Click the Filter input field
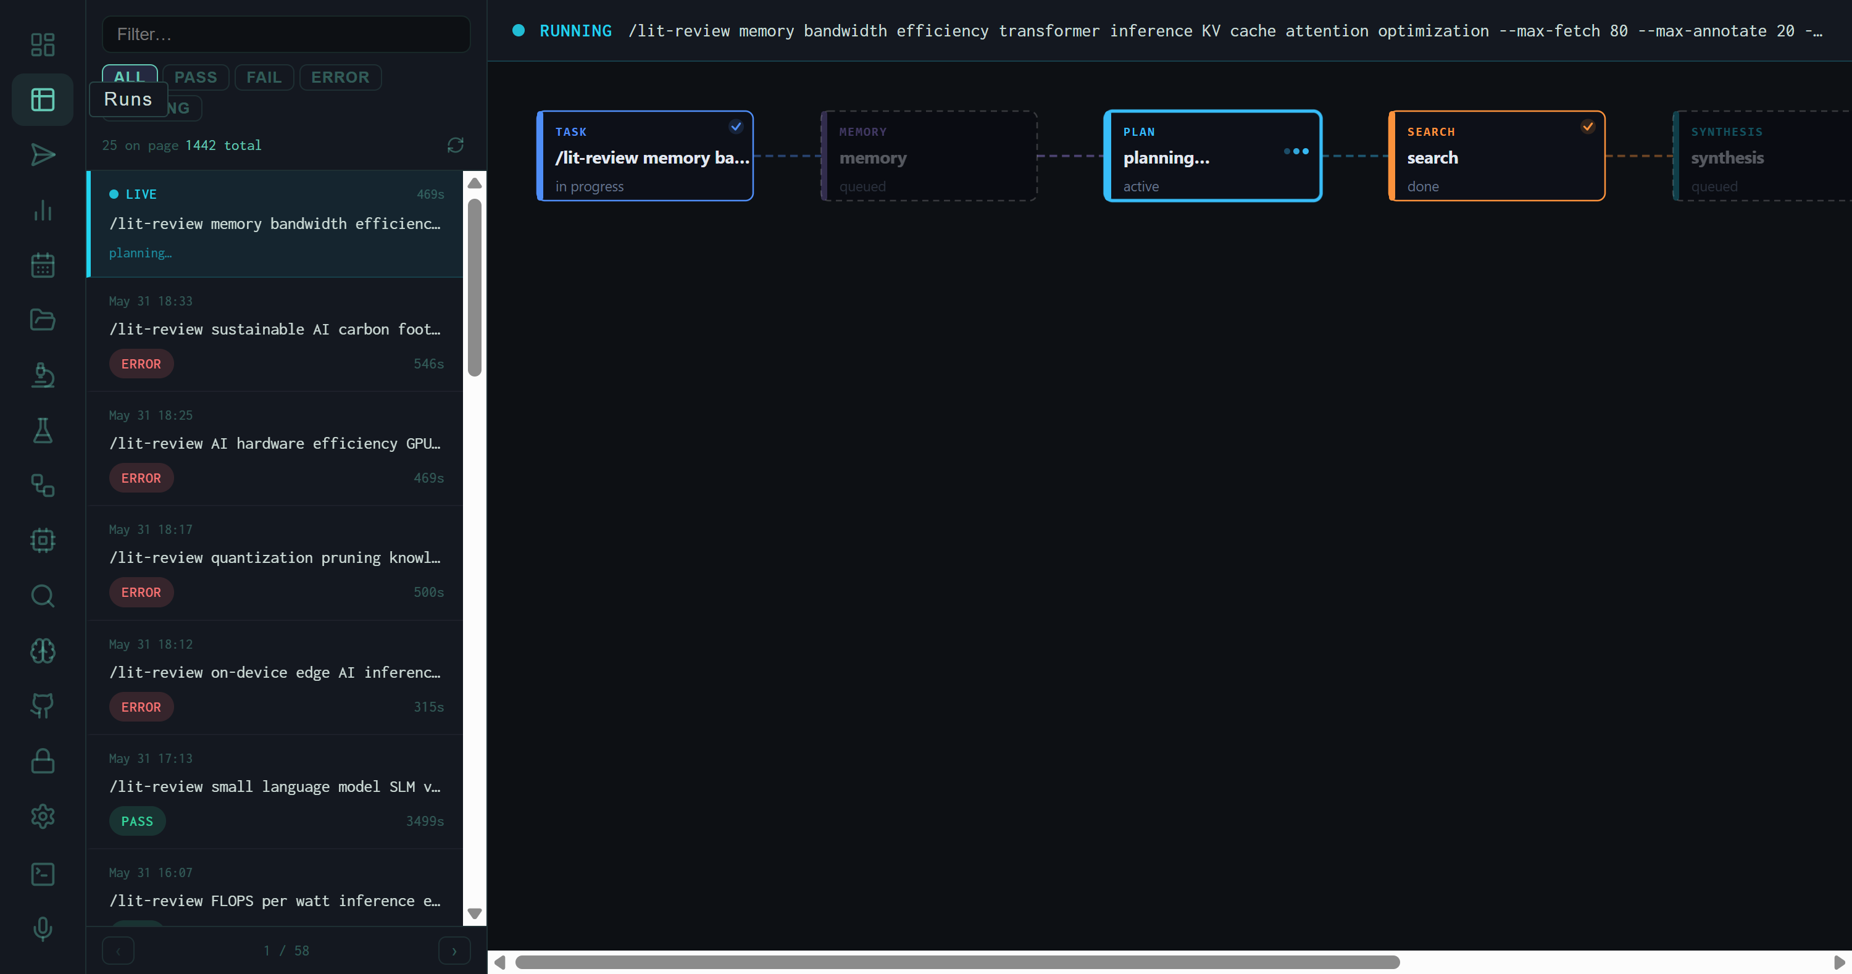This screenshot has width=1852, height=974. point(286,34)
